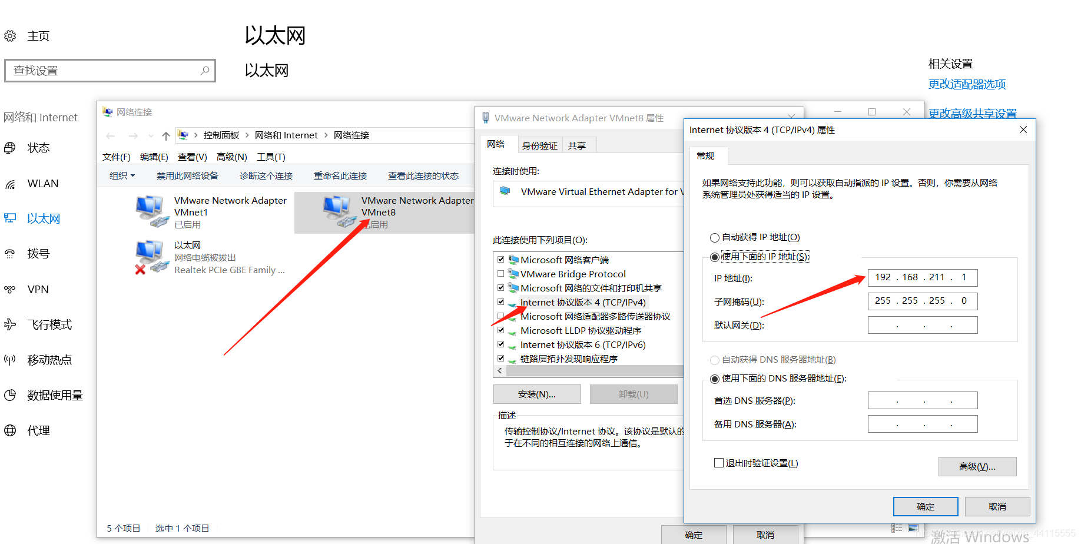Open the 代理 globe icon
The image size is (1081, 544).
coord(10,430)
